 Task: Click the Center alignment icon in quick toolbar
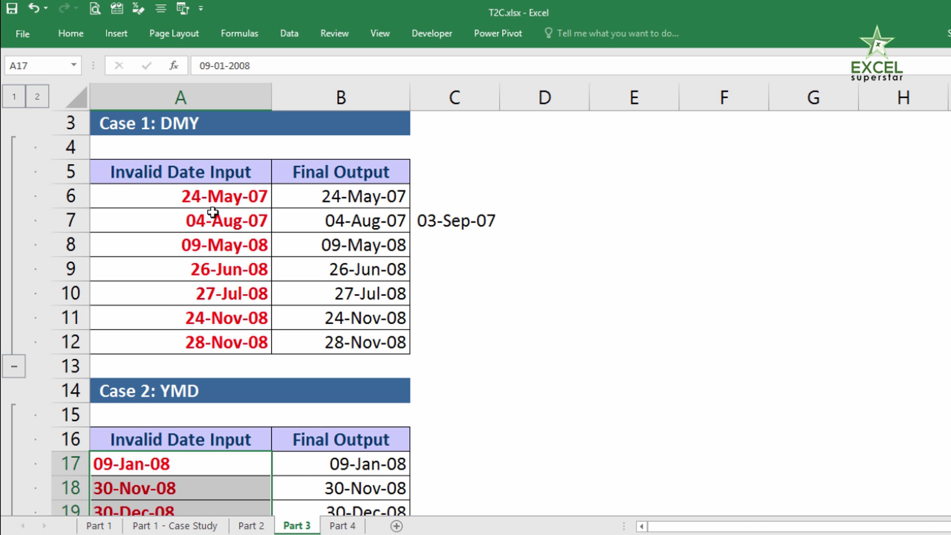(x=160, y=8)
